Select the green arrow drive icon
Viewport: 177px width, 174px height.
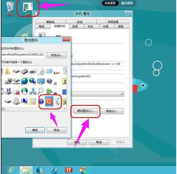pyautogui.click(x=49, y=91)
